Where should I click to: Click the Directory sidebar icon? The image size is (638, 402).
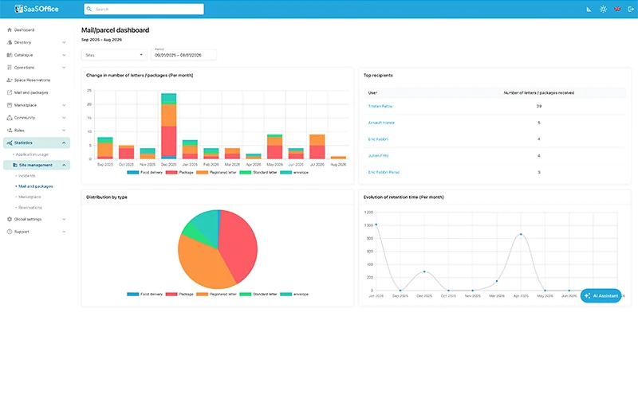10,42
